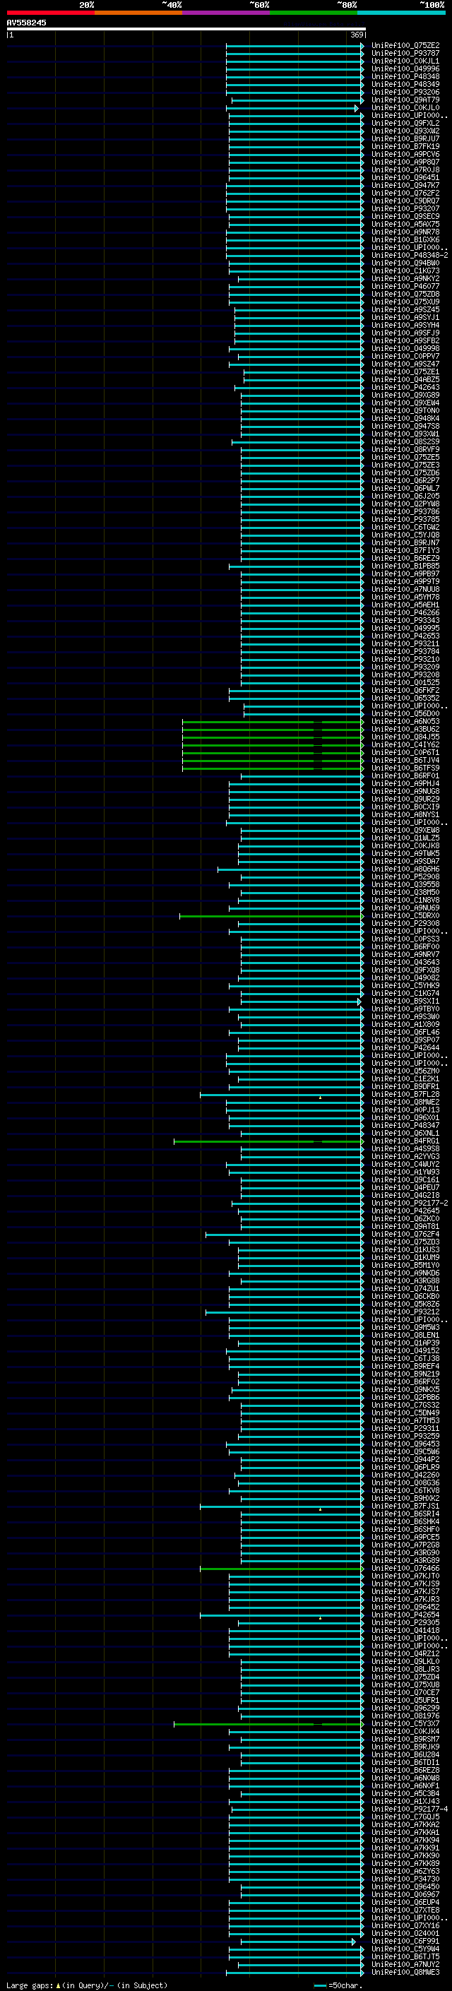
Task: Click the UniRef100_Q93XW2 entry
Action: [x=405, y=131]
